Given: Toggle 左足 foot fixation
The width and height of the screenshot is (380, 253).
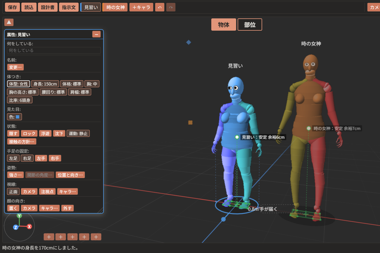Looking at the screenshot, I should 13,158.
